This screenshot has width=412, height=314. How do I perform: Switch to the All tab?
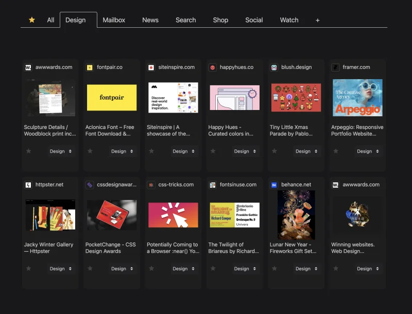(x=50, y=20)
